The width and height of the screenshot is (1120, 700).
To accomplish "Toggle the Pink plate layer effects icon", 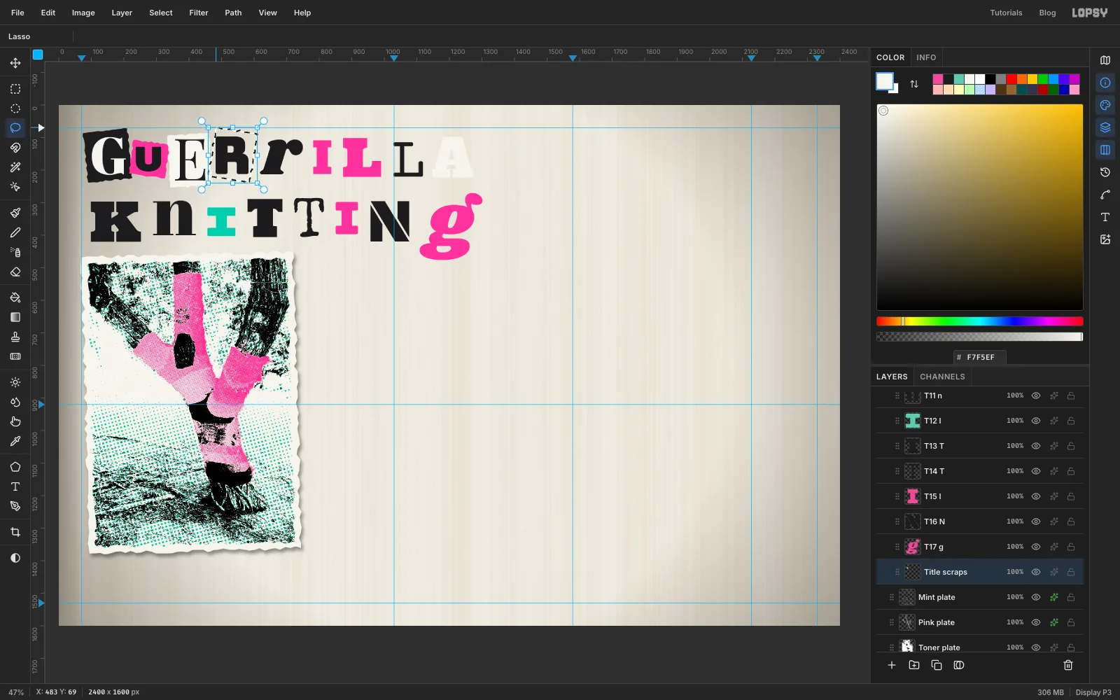I will 1053,622.
